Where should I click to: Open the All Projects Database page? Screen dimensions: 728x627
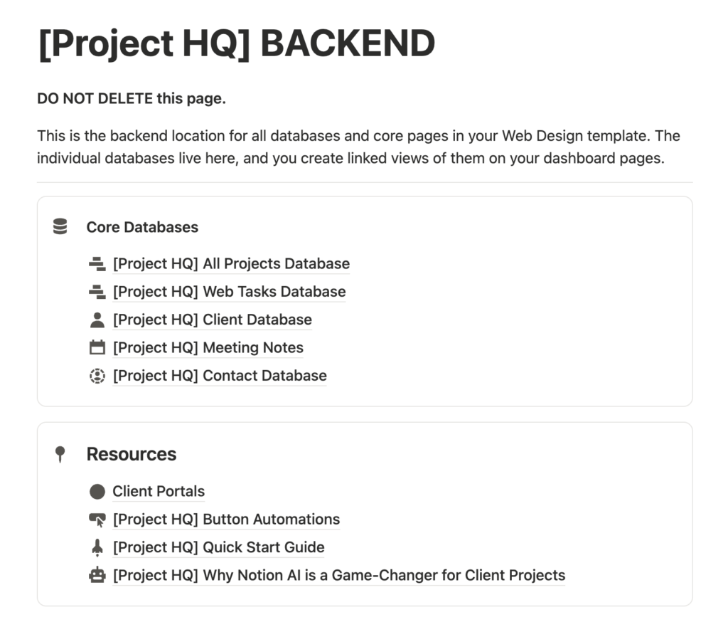[230, 263]
